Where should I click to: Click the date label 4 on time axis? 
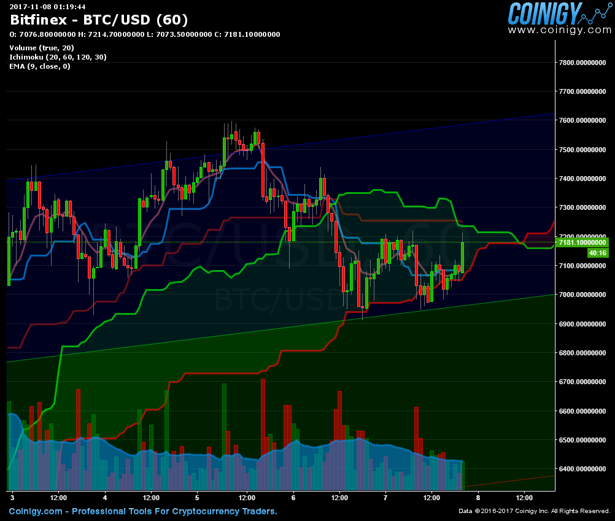pos(105,498)
